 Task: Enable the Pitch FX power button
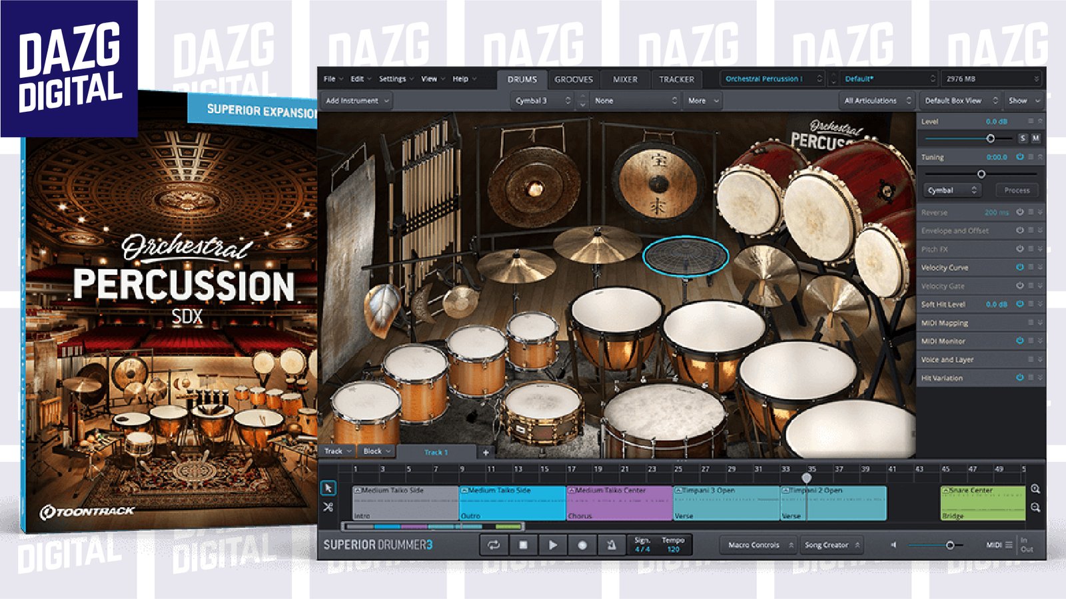pyautogui.click(x=1019, y=249)
